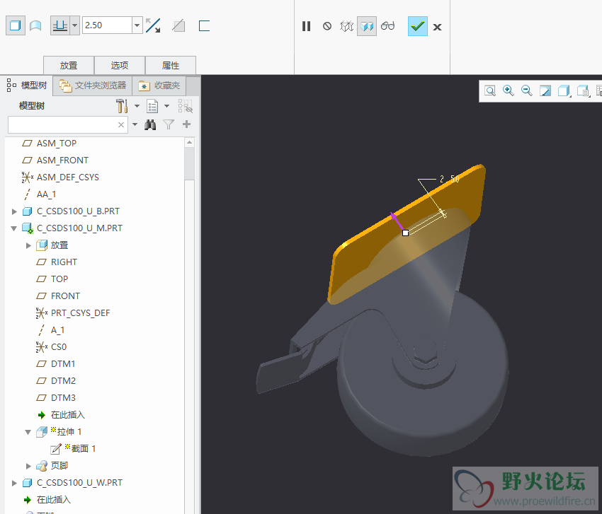Click the tree filter funnel icon
Viewport: 602px width, 514px height.
coord(169,124)
